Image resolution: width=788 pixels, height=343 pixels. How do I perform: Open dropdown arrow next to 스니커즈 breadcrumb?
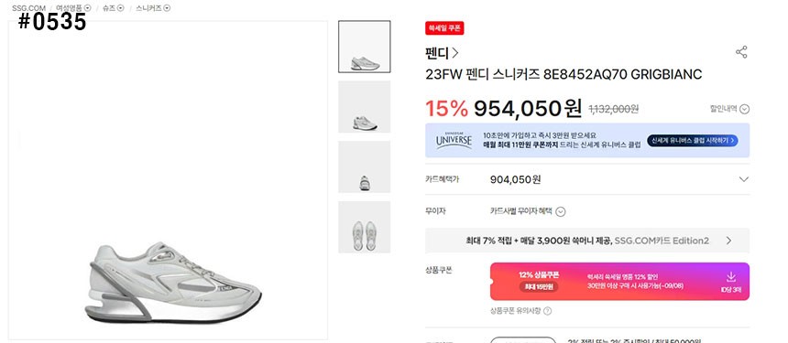168,8
